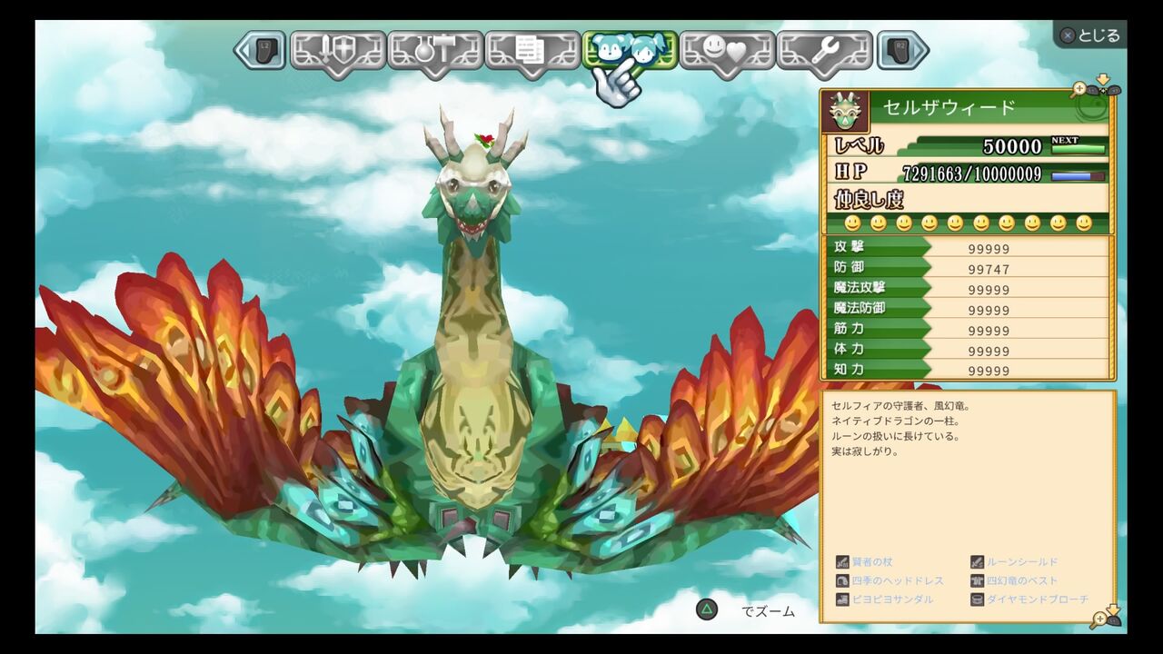Go to next menu with R2 arrow
This screenshot has width=1163, height=654.
(x=902, y=50)
